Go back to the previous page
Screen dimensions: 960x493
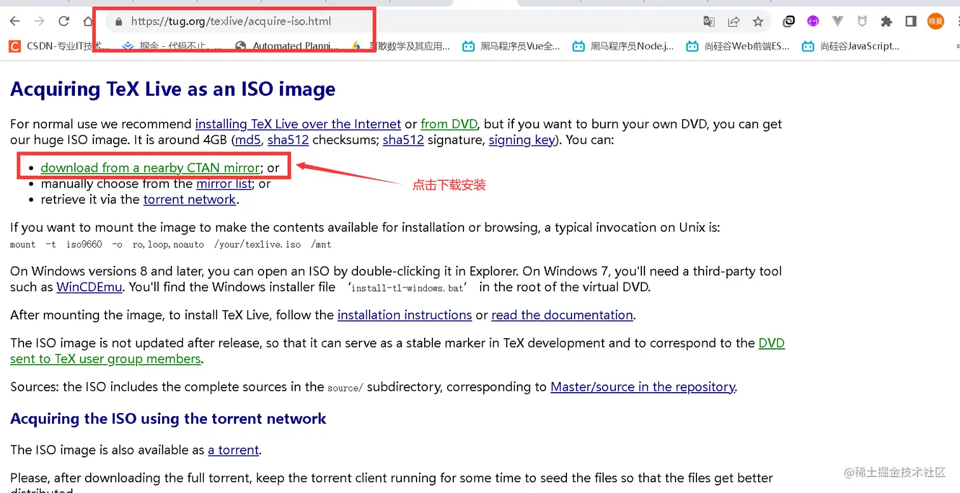15,22
